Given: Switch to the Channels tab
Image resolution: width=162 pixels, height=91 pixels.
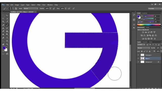Looking at the screenshot, I should (x=145, y=42).
